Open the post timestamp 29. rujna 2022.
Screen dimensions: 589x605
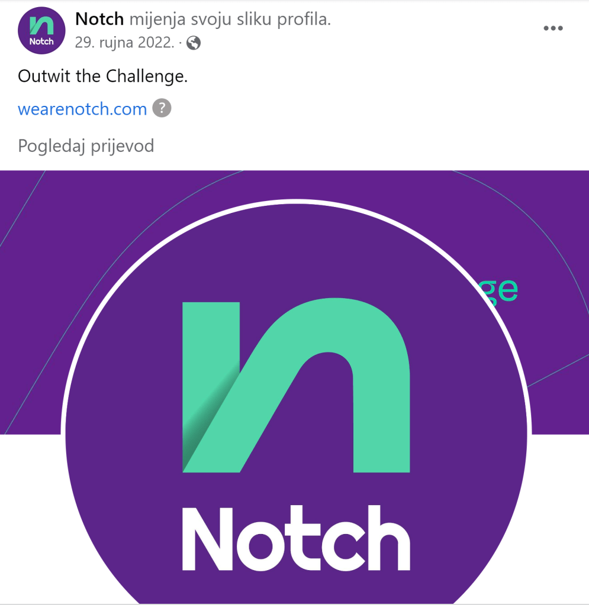coord(125,43)
